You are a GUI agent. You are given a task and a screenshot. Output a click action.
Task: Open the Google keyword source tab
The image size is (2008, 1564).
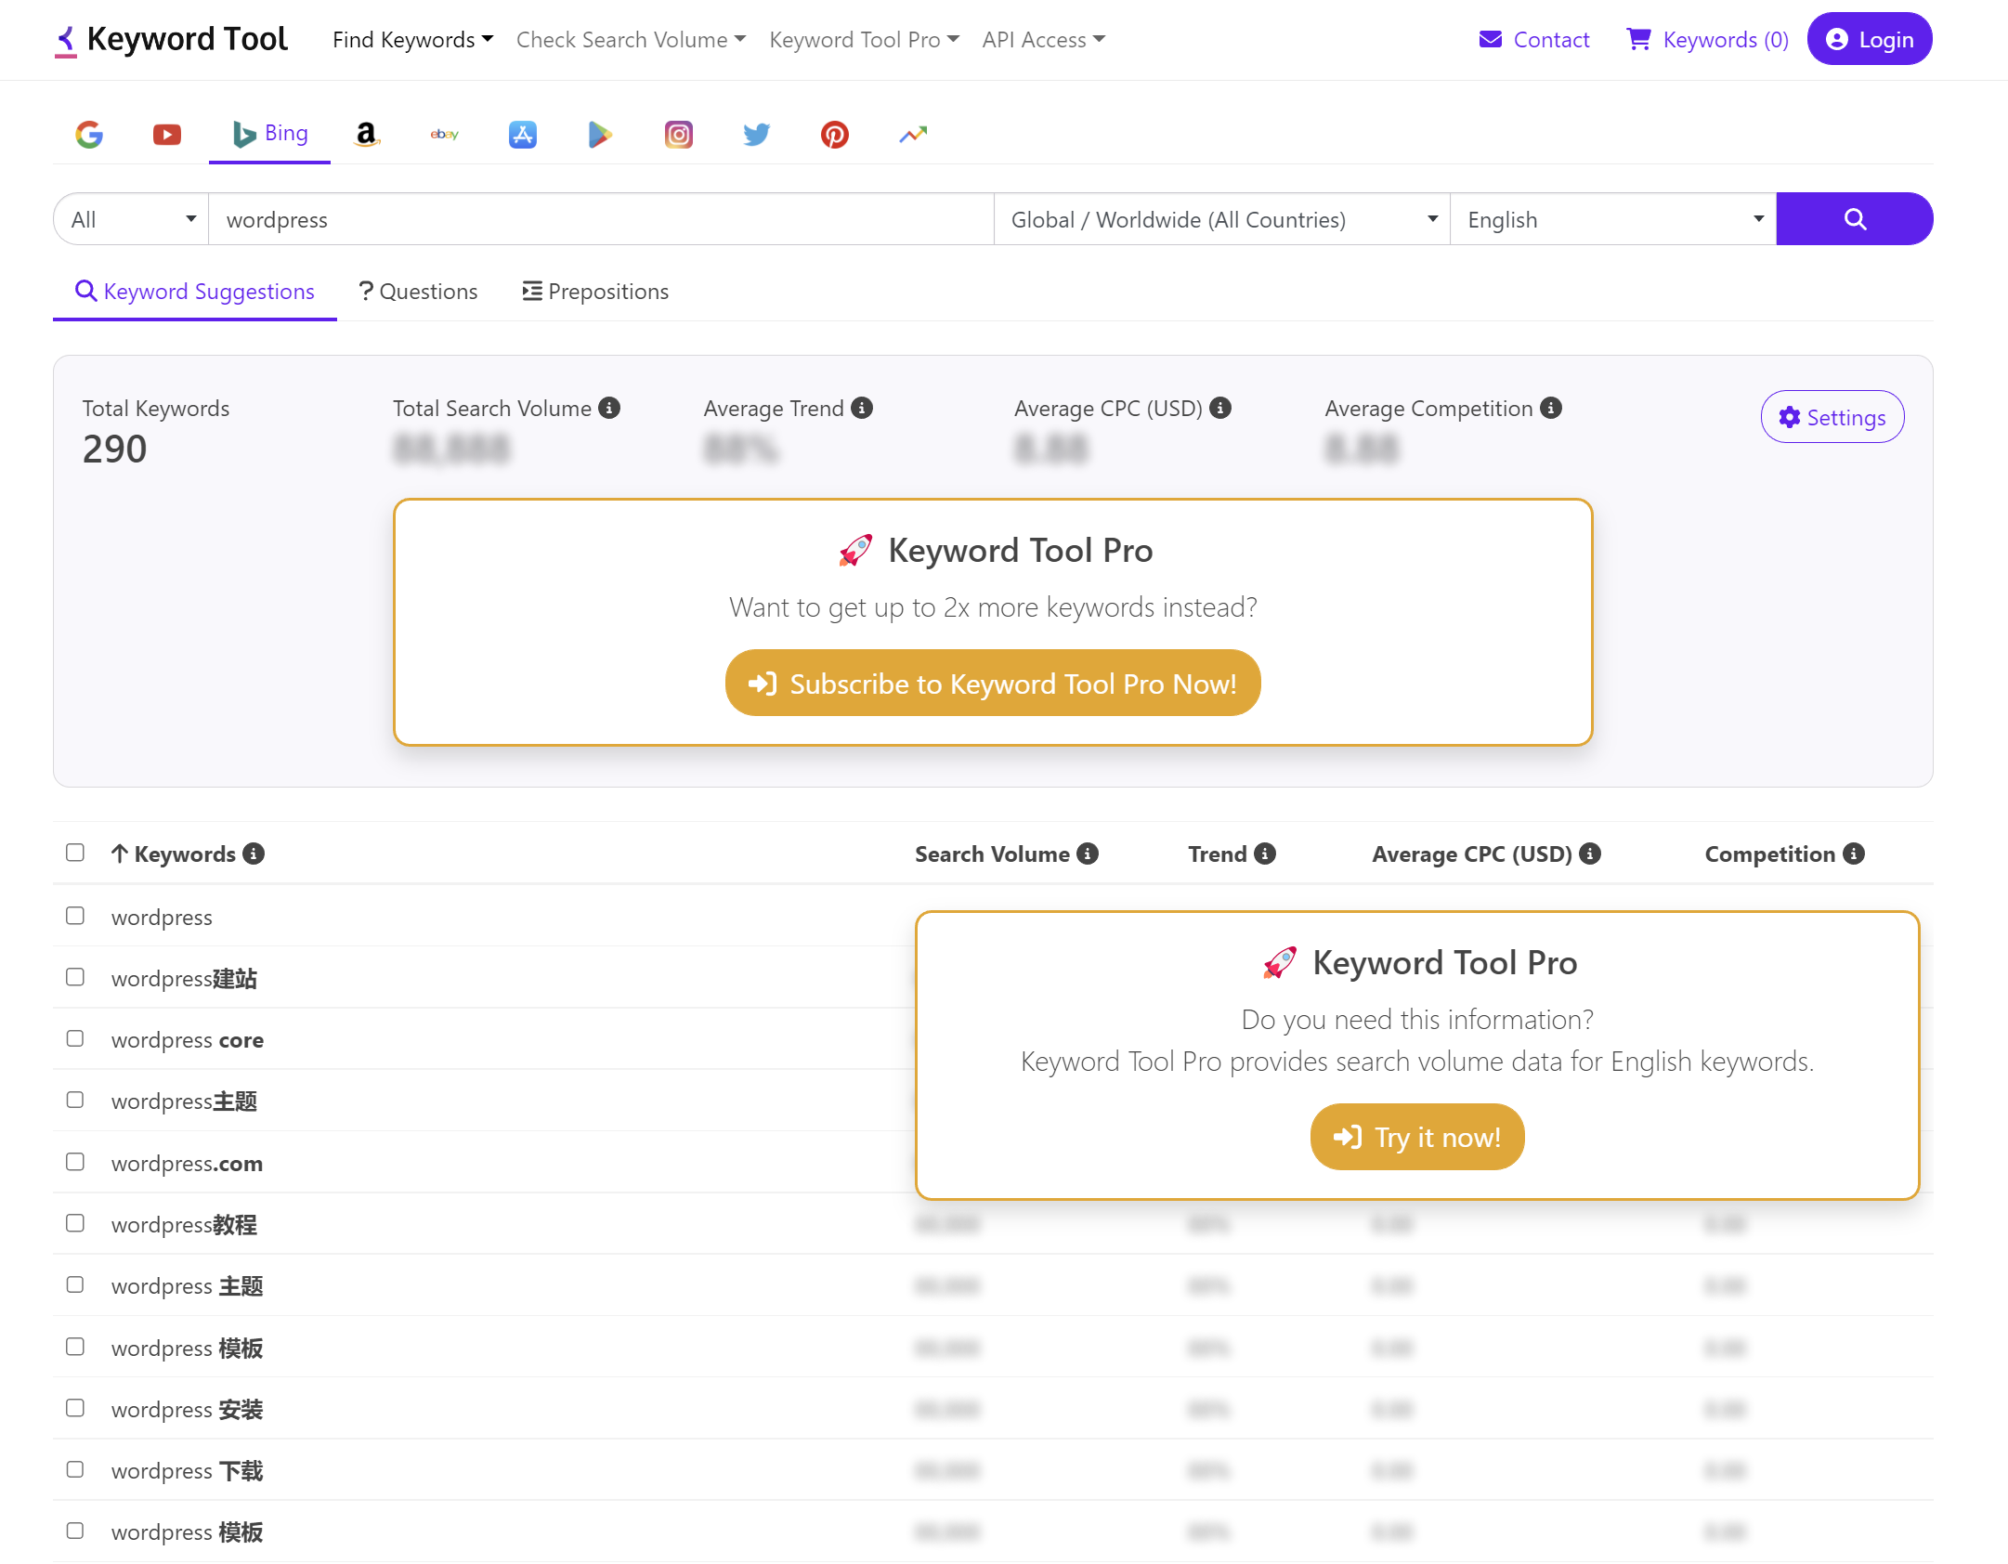(89, 135)
